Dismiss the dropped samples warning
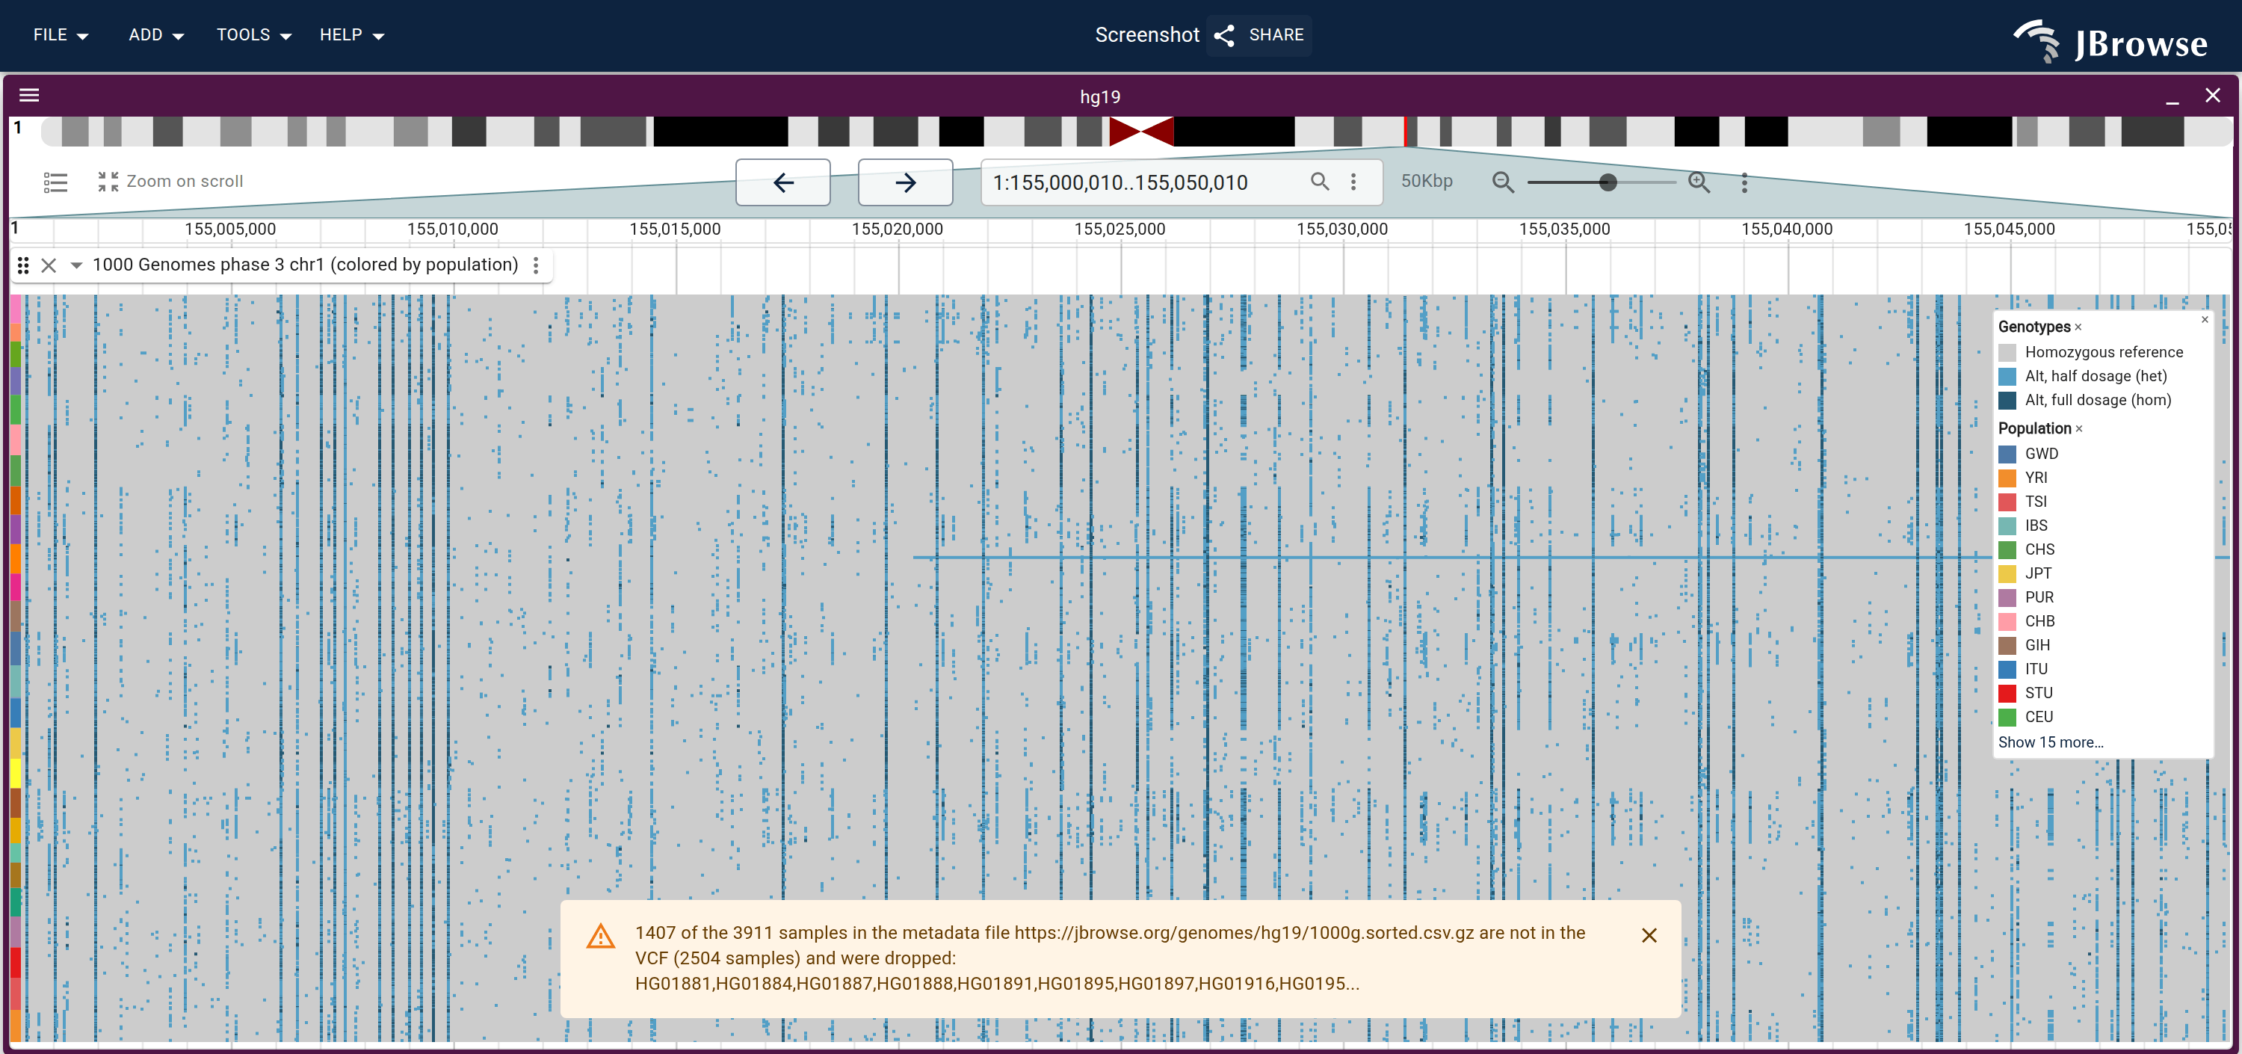 click(1649, 936)
